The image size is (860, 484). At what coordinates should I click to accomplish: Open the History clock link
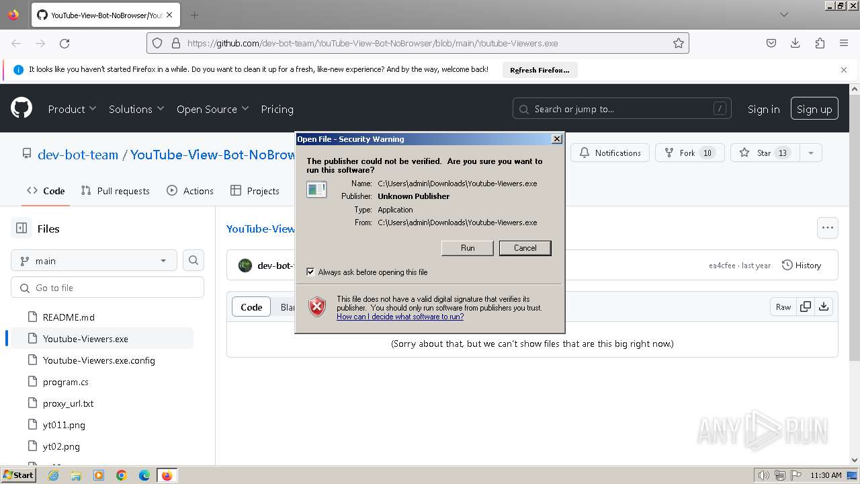pyautogui.click(x=802, y=266)
